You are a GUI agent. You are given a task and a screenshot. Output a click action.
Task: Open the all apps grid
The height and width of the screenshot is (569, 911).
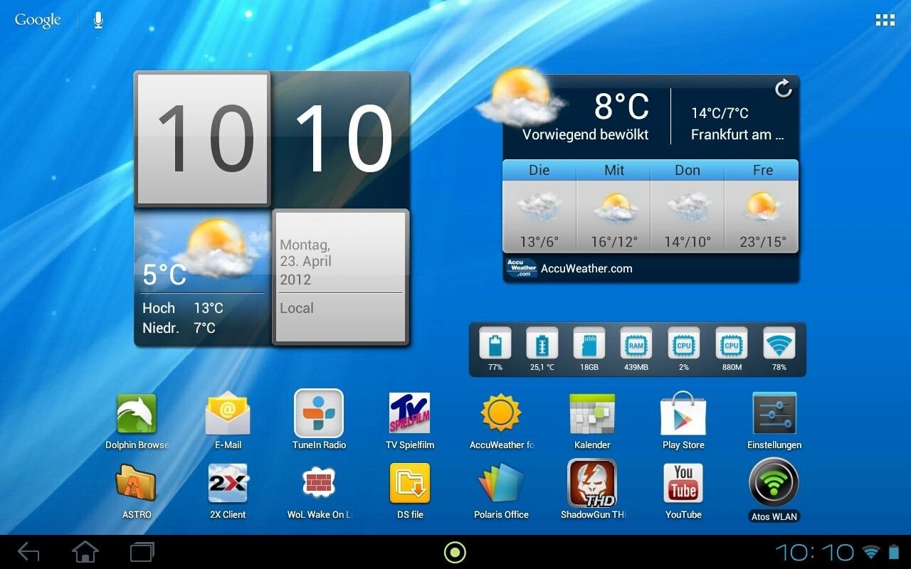(x=885, y=20)
